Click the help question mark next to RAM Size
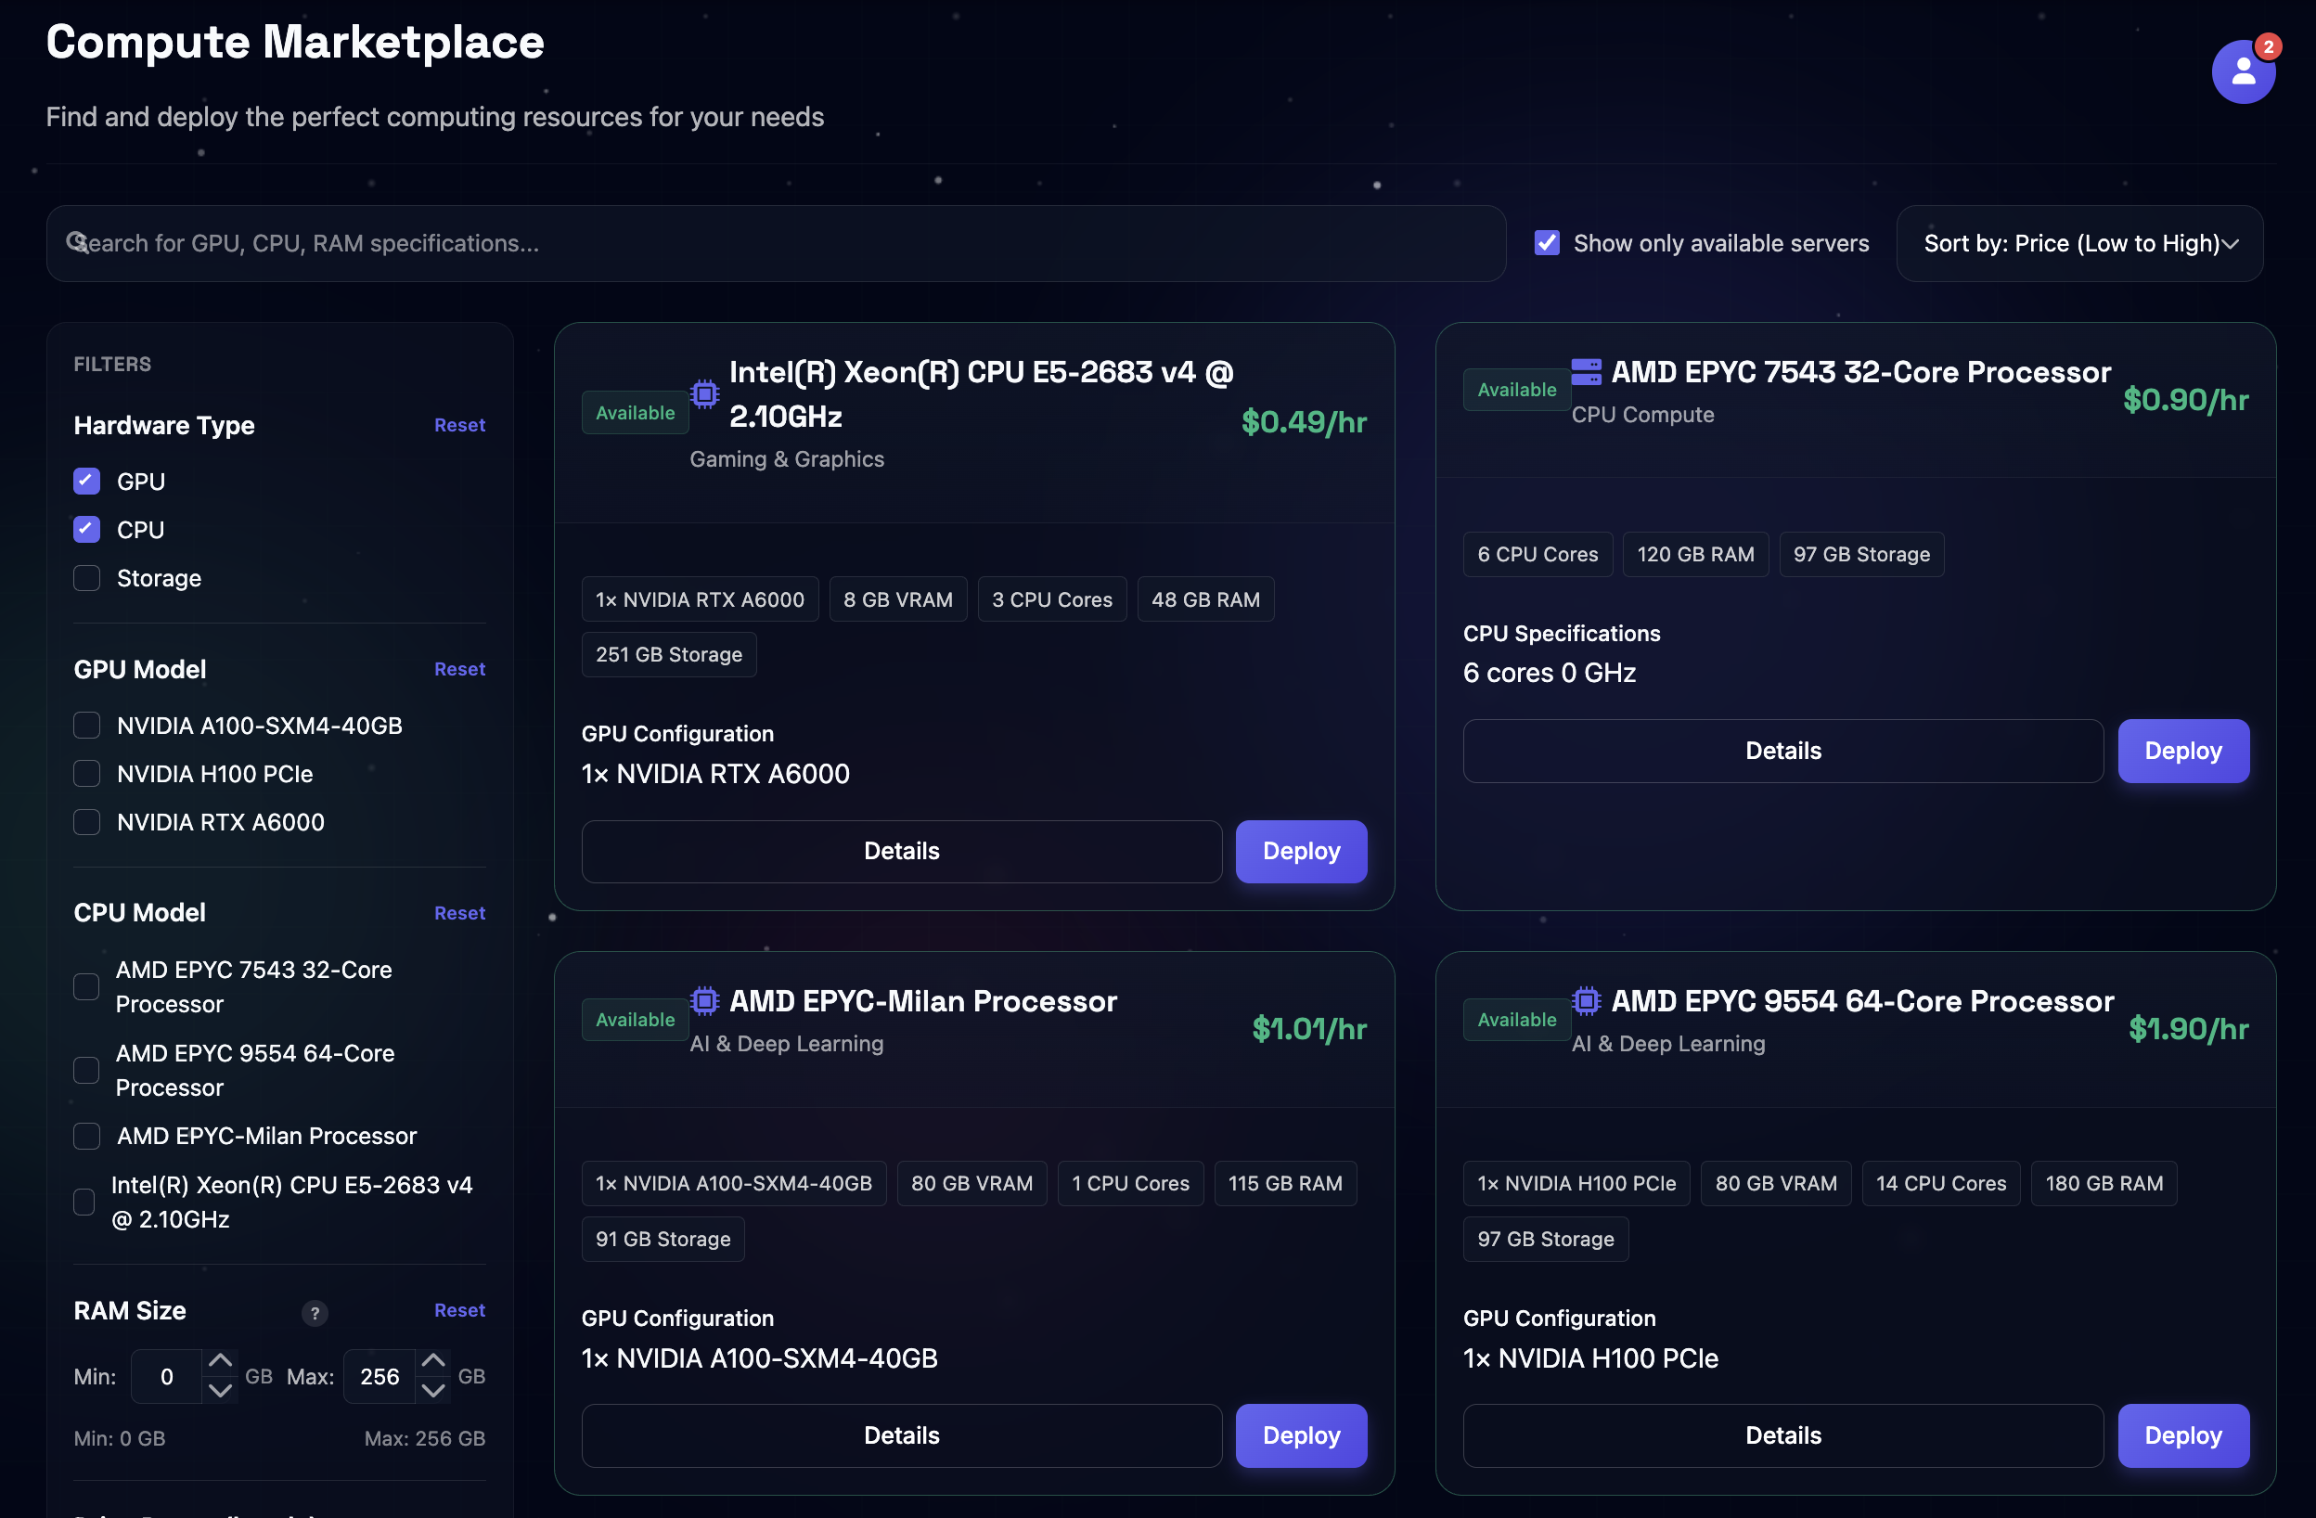The height and width of the screenshot is (1518, 2316). (315, 1313)
